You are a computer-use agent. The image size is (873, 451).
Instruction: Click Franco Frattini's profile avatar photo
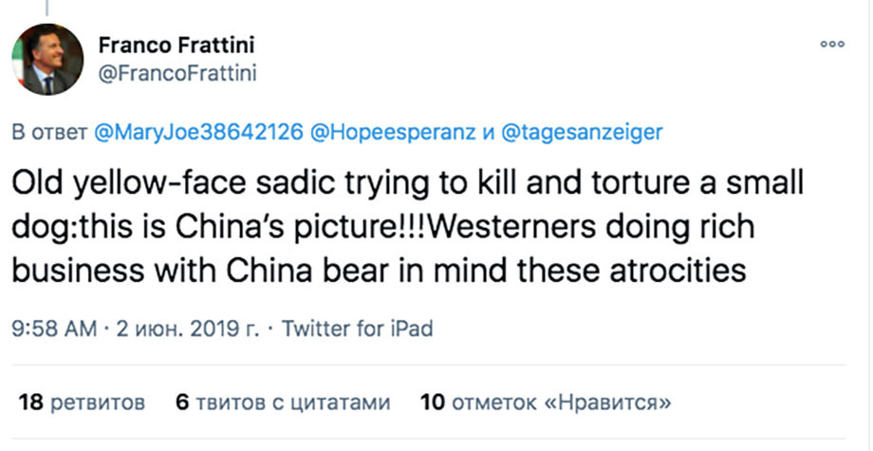click(47, 59)
